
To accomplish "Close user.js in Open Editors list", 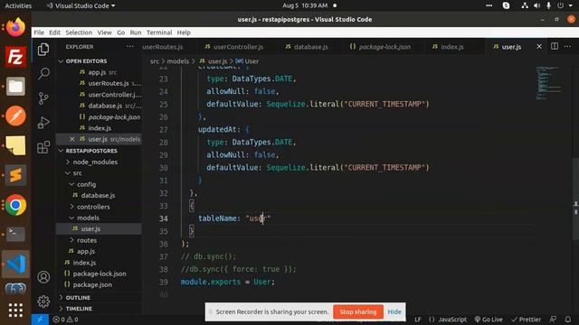I will (72, 139).
